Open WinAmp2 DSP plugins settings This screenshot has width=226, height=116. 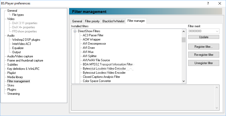pos(26,40)
